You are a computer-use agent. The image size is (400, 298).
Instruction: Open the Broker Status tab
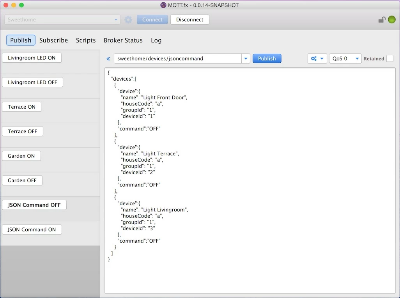pyautogui.click(x=123, y=40)
